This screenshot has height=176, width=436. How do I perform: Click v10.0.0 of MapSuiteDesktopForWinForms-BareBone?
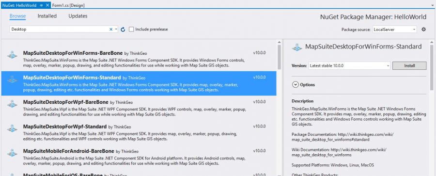[260, 52]
